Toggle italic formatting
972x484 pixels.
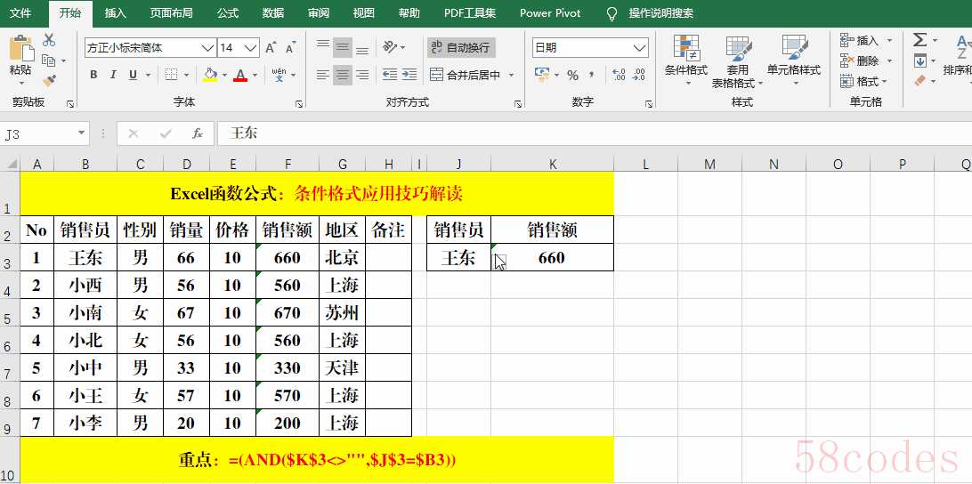tap(113, 75)
